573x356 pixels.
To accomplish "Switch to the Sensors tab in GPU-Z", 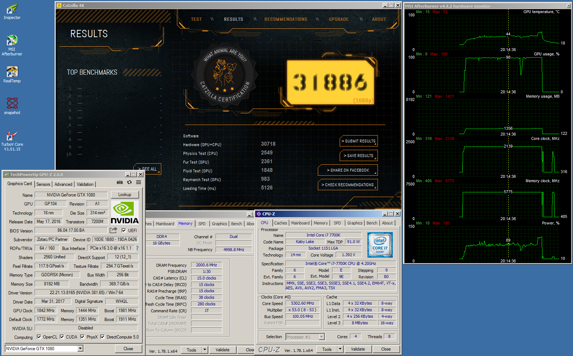I will pos(43,184).
